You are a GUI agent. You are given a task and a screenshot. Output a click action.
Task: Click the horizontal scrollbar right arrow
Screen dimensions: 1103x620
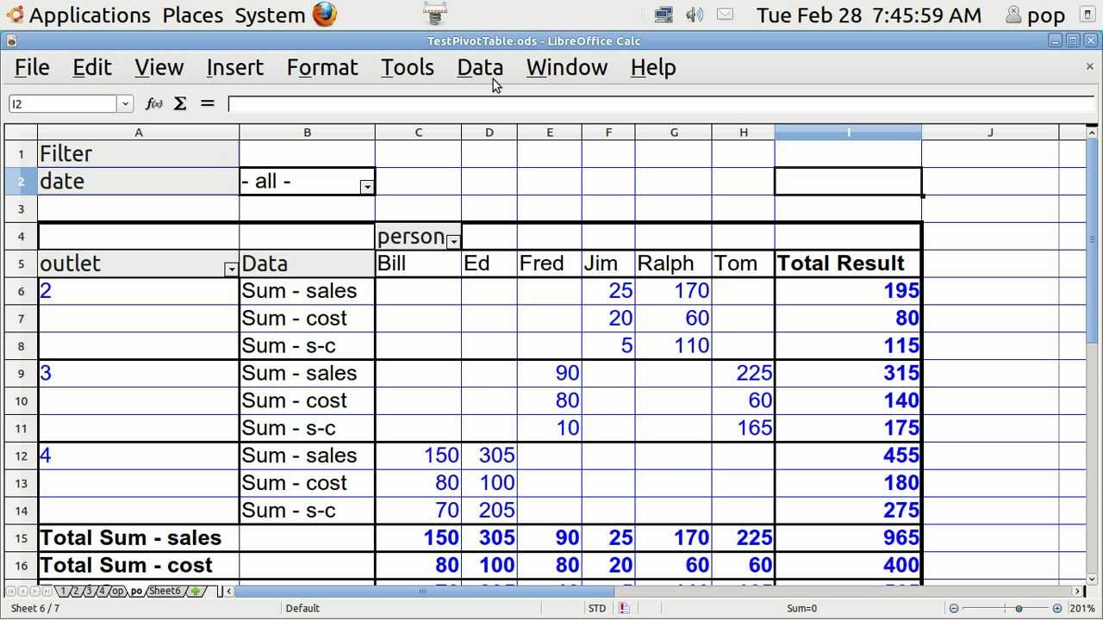click(1078, 592)
